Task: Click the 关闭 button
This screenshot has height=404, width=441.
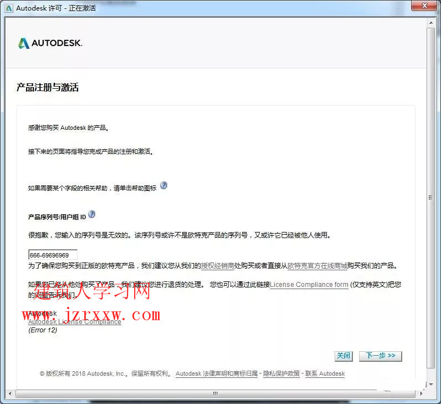Action: (x=343, y=356)
